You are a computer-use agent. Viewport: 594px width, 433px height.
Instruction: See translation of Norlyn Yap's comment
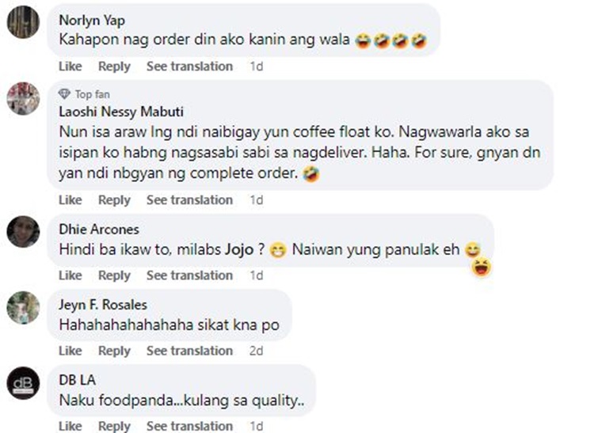coord(189,66)
